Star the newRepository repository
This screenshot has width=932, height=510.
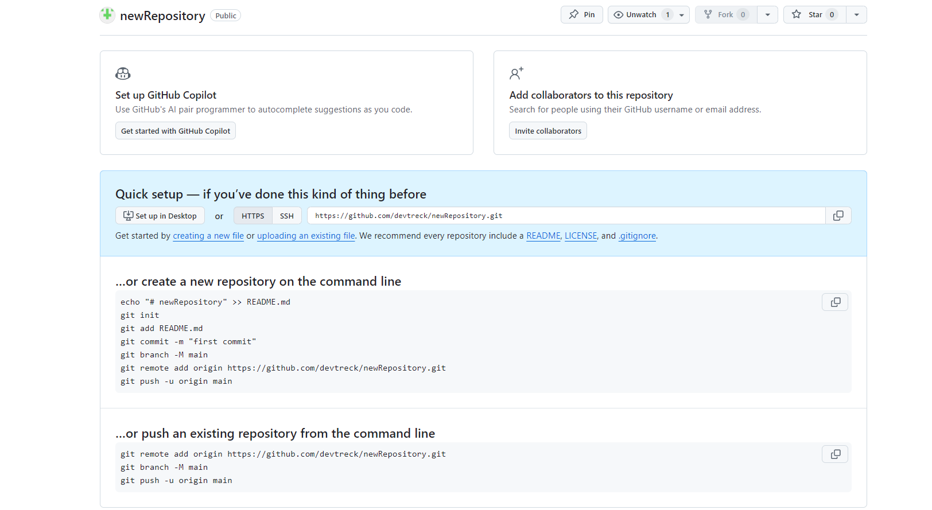[x=815, y=15]
